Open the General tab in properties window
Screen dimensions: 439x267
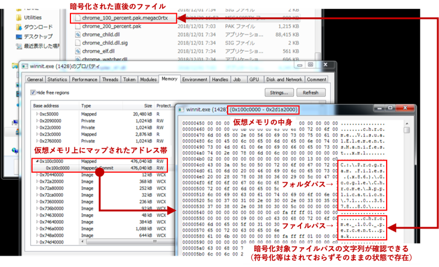point(35,80)
